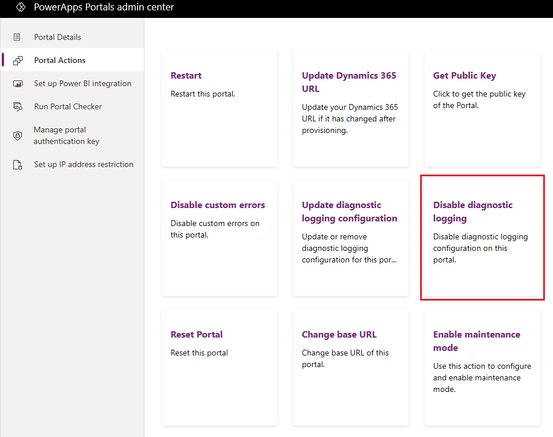Click the Run Portal Checker icon

point(18,106)
